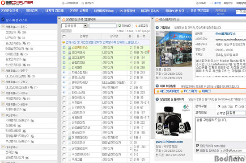
Task: Click the copy icon beside 가야컴퓨터도매상가
Action: pyautogui.click(x=32, y=121)
